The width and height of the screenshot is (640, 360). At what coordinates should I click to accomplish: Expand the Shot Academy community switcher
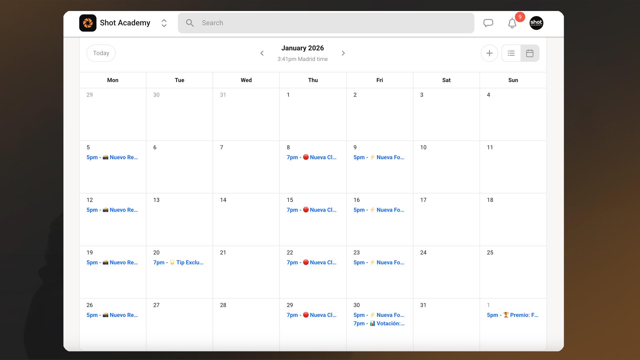pyautogui.click(x=164, y=23)
